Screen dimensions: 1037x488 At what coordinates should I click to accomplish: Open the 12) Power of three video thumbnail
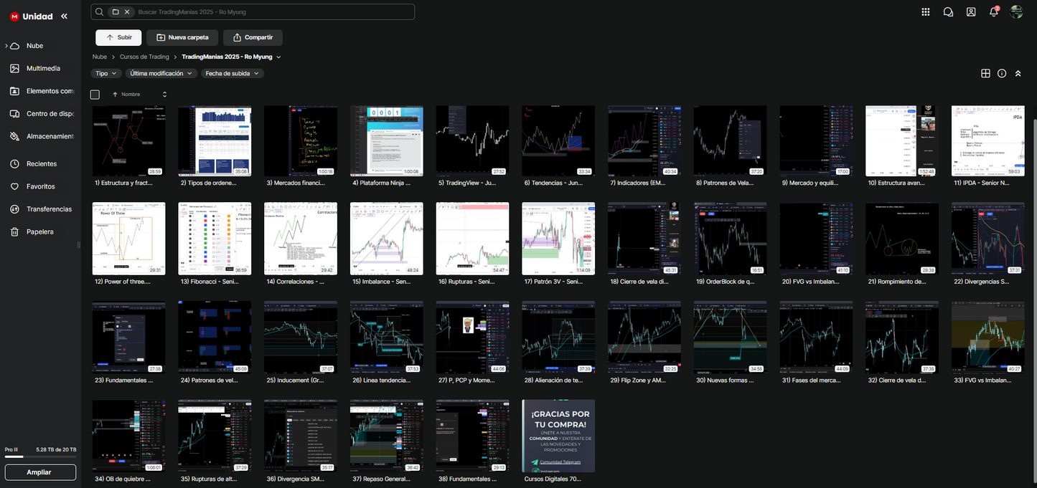coord(128,239)
